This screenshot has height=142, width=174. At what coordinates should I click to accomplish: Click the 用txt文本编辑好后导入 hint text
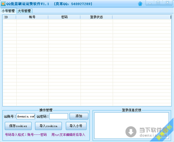[x=68, y=135]
